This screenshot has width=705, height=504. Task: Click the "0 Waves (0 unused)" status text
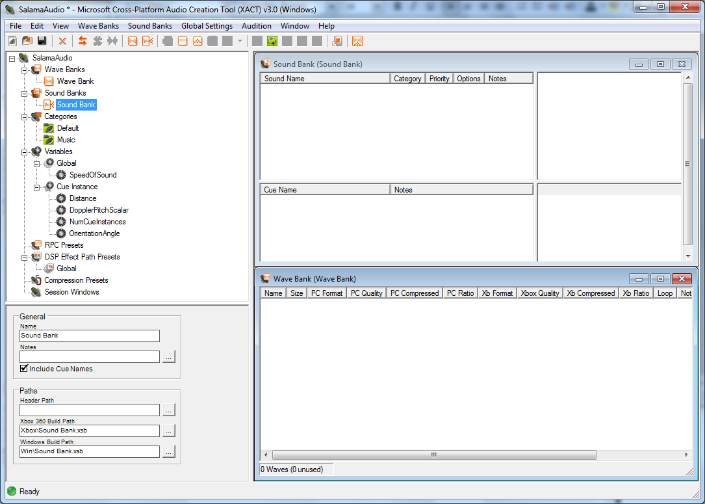coord(292,470)
